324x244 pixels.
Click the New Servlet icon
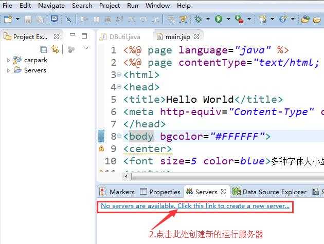coord(283,19)
